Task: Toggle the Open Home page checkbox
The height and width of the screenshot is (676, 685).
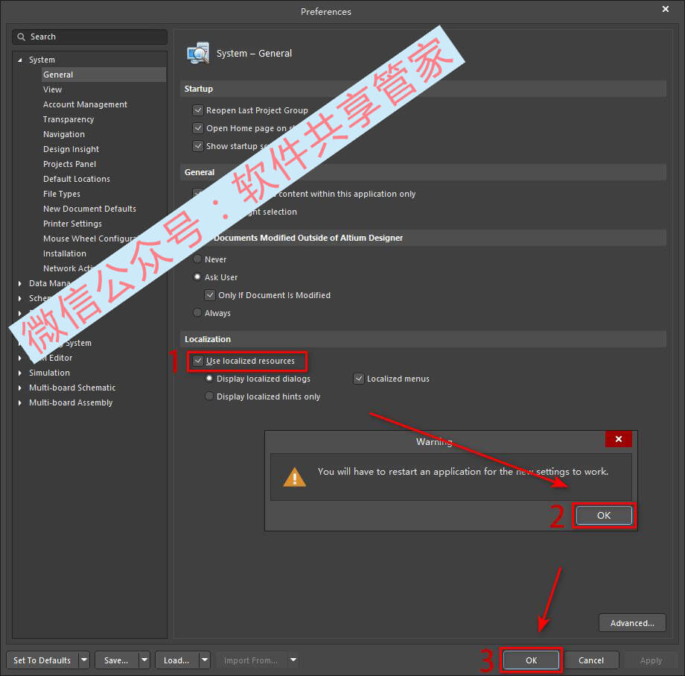Action: (198, 128)
